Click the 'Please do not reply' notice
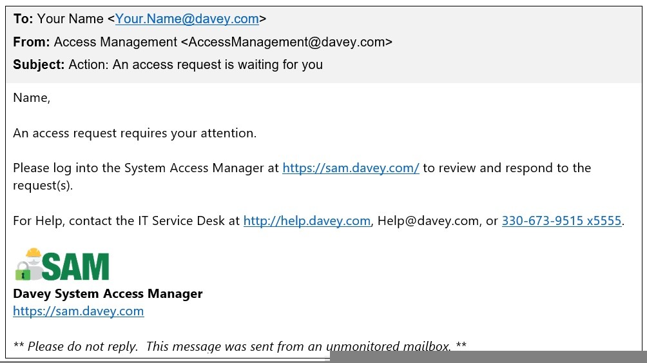The image size is (647, 363). click(240, 346)
